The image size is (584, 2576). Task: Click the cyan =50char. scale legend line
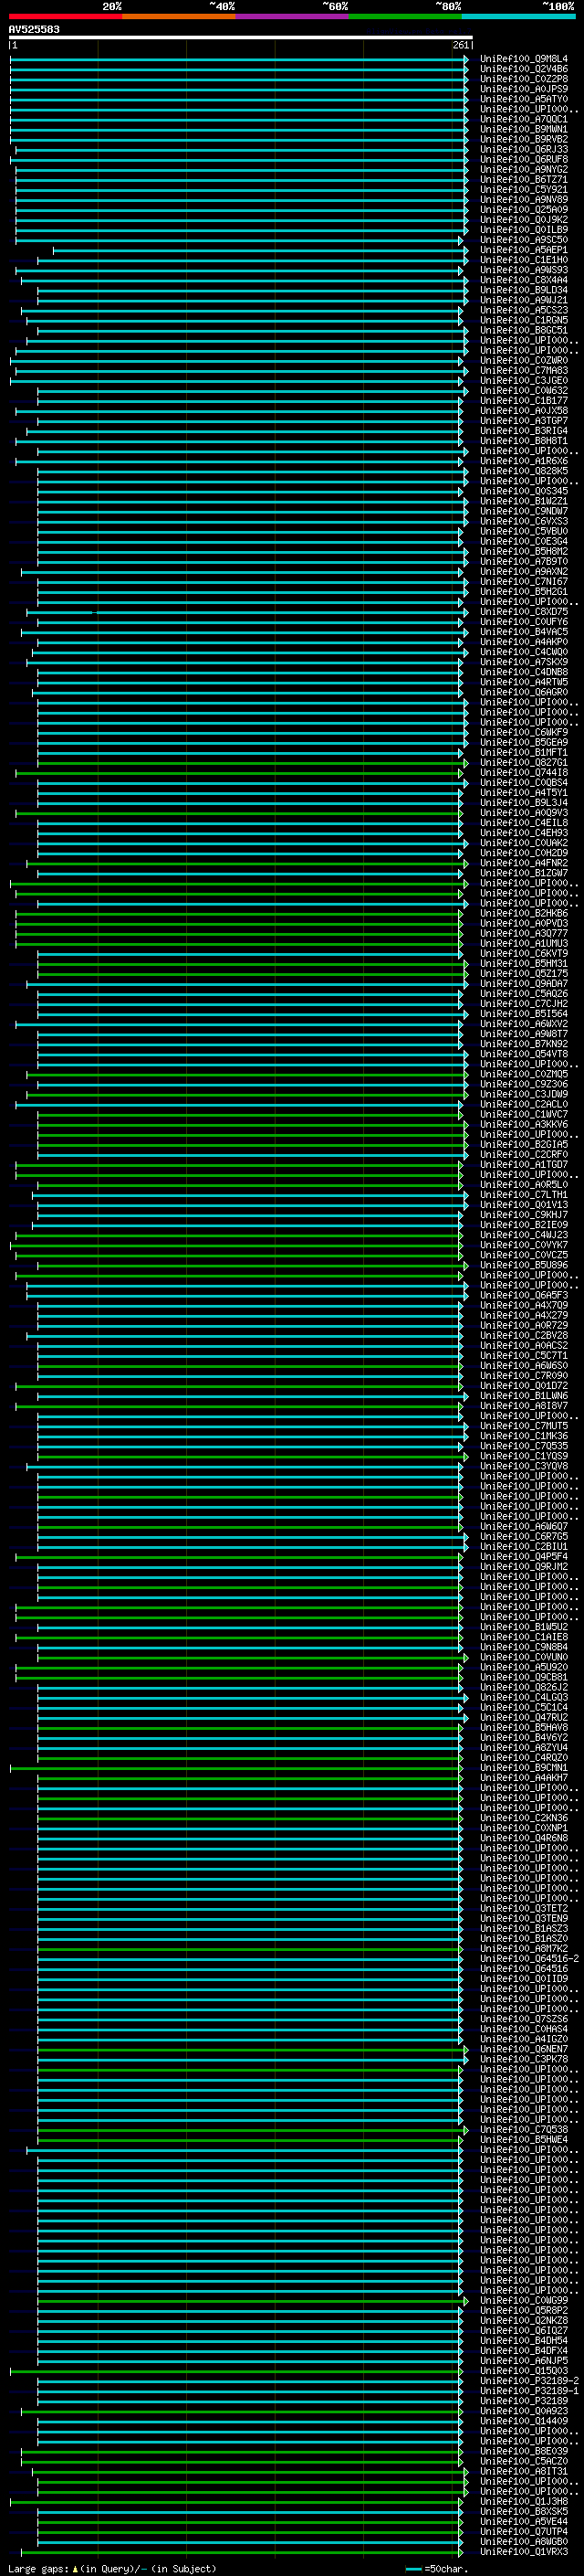[x=413, y=2569]
